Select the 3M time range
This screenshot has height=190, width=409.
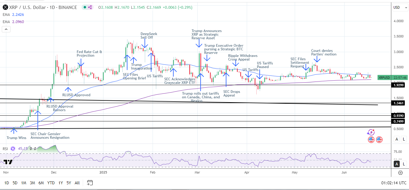point(32,183)
